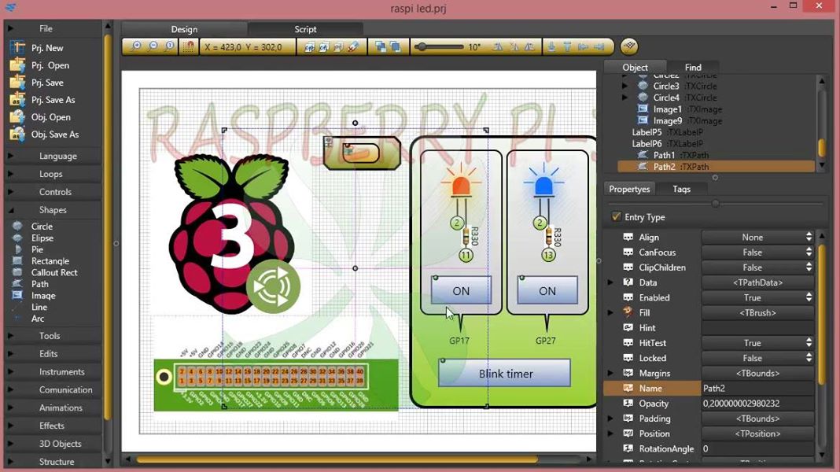Select the Image shape tool
Image resolution: width=840 pixels, height=472 pixels.
click(x=42, y=296)
